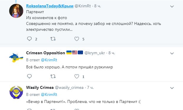183x110 pixels.
Task: Reply to the RoksolanaToday tweet
Action: coord(30,39)
